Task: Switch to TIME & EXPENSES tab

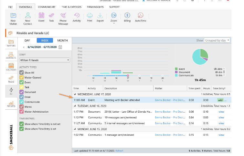Action: point(71,7)
